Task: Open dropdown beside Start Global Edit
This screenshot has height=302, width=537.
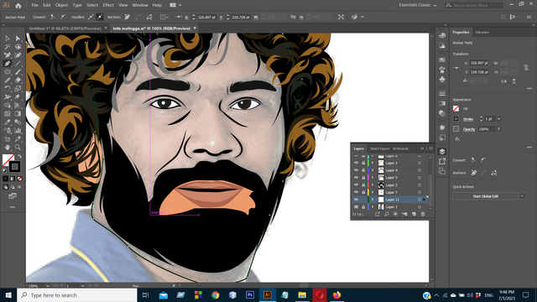Action: [522, 196]
